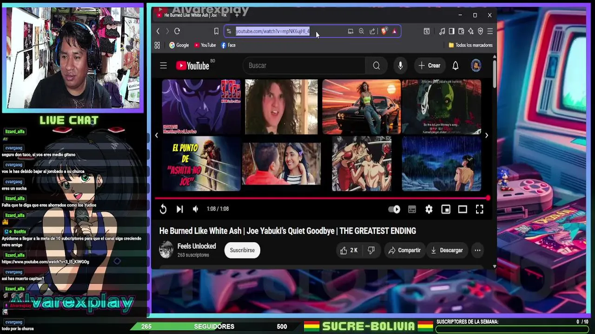Viewport: 595px width, 334px height.
Task: Toggle subtitles button
Action: 412,210
